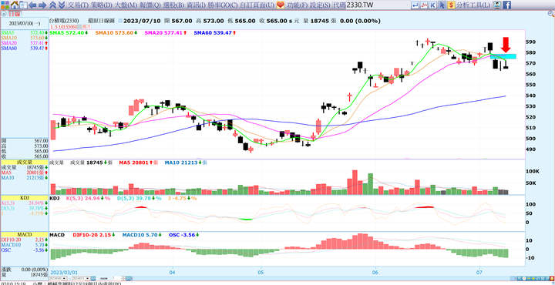The width and height of the screenshot is (555, 285).
Task: Jump to next stock with double down arrows
Action: [61, 5]
